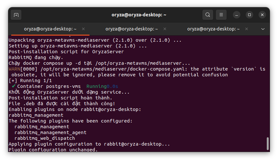Click 'The following plugins have been configured' line
Viewport: 278px width, 161px height.
(71, 121)
